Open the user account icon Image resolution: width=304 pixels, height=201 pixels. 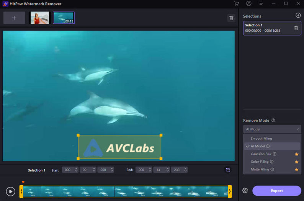(249, 4)
